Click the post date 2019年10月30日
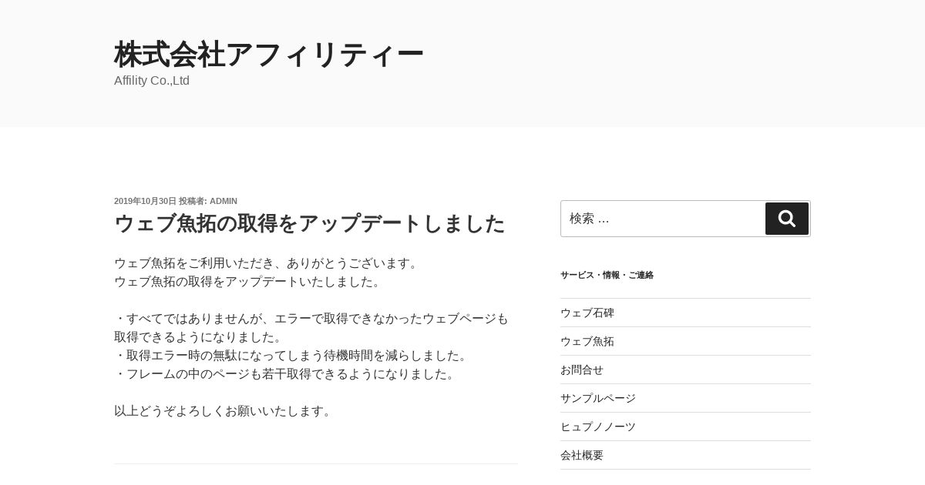The image size is (925, 485). [x=145, y=201]
